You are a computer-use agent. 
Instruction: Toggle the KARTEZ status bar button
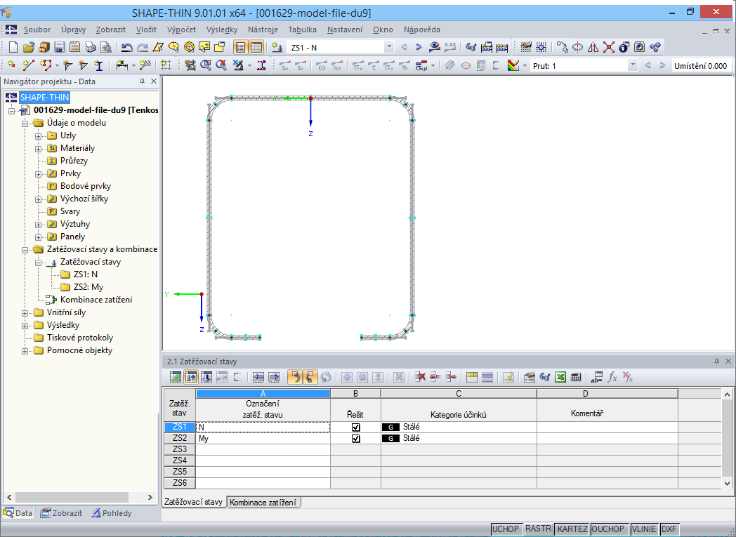pyautogui.click(x=572, y=529)
